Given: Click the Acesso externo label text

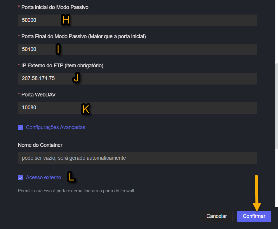Looking at the screenshot, I should point(44,177).
